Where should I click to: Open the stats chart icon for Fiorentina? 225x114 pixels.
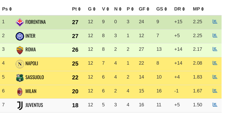pyautogui.click(x=215, y=22)
